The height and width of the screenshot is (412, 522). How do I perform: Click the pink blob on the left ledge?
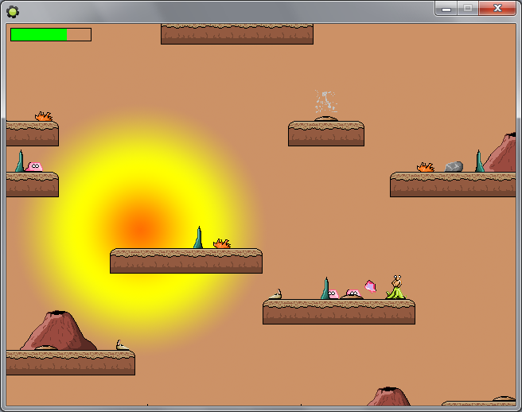pos(33,166)
